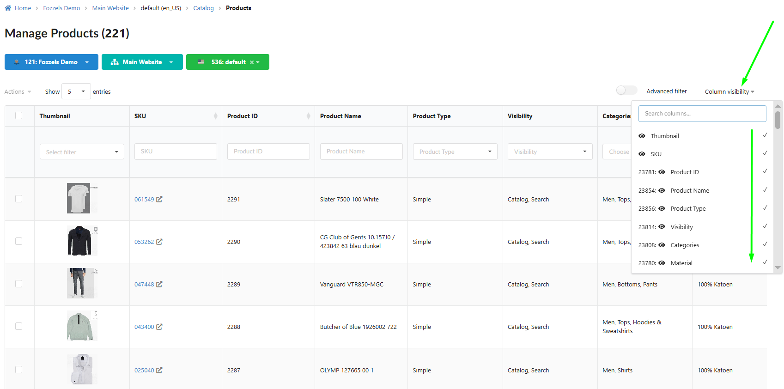The image size is (784, 389).
Task: Open external link icon beside SKU 047448
Action: point(159,284)
